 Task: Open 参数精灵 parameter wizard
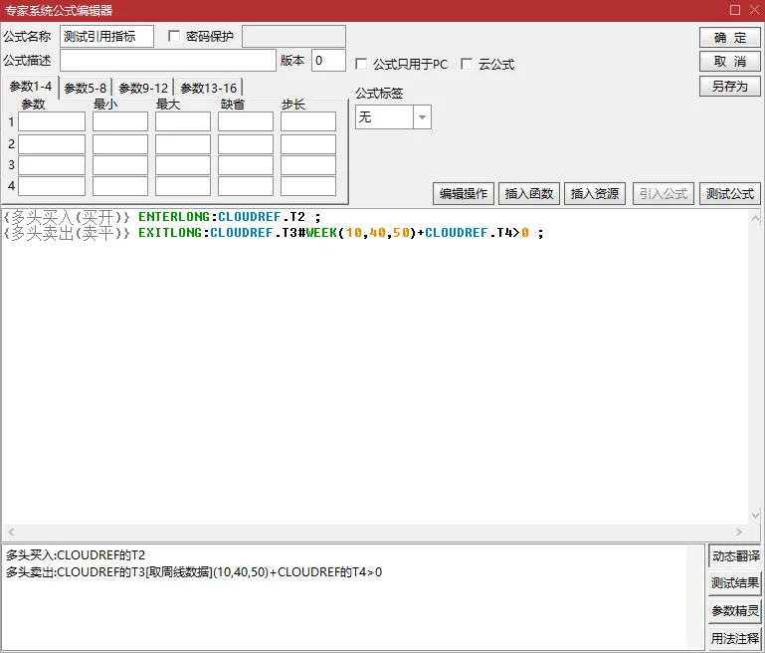pyautogui.click(x=735, y=610)
